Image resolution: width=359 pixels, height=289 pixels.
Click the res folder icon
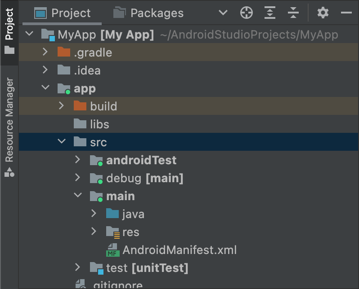(112, 232)
